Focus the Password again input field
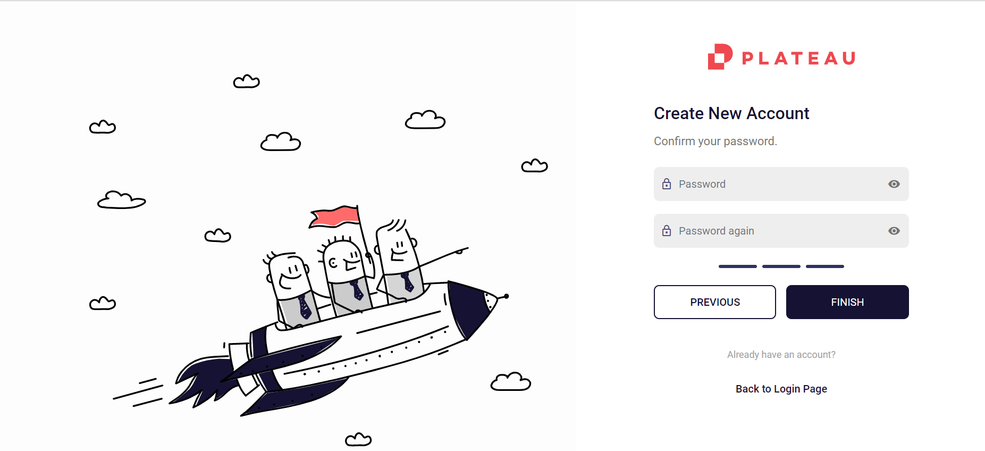Viewport: 985px width, 451px height. (781, 231)
